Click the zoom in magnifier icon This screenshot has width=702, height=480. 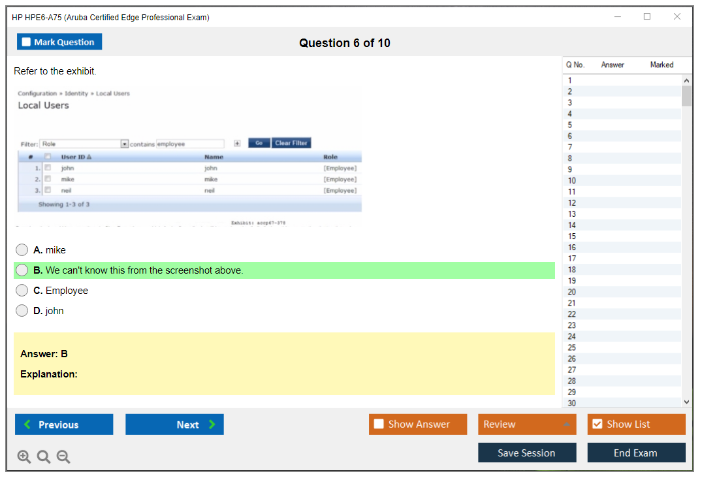24,457
